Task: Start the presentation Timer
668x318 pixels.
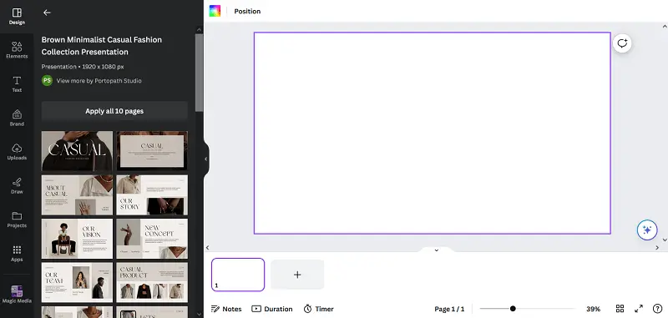Action: pyautogui.click(x=319, y=309)
